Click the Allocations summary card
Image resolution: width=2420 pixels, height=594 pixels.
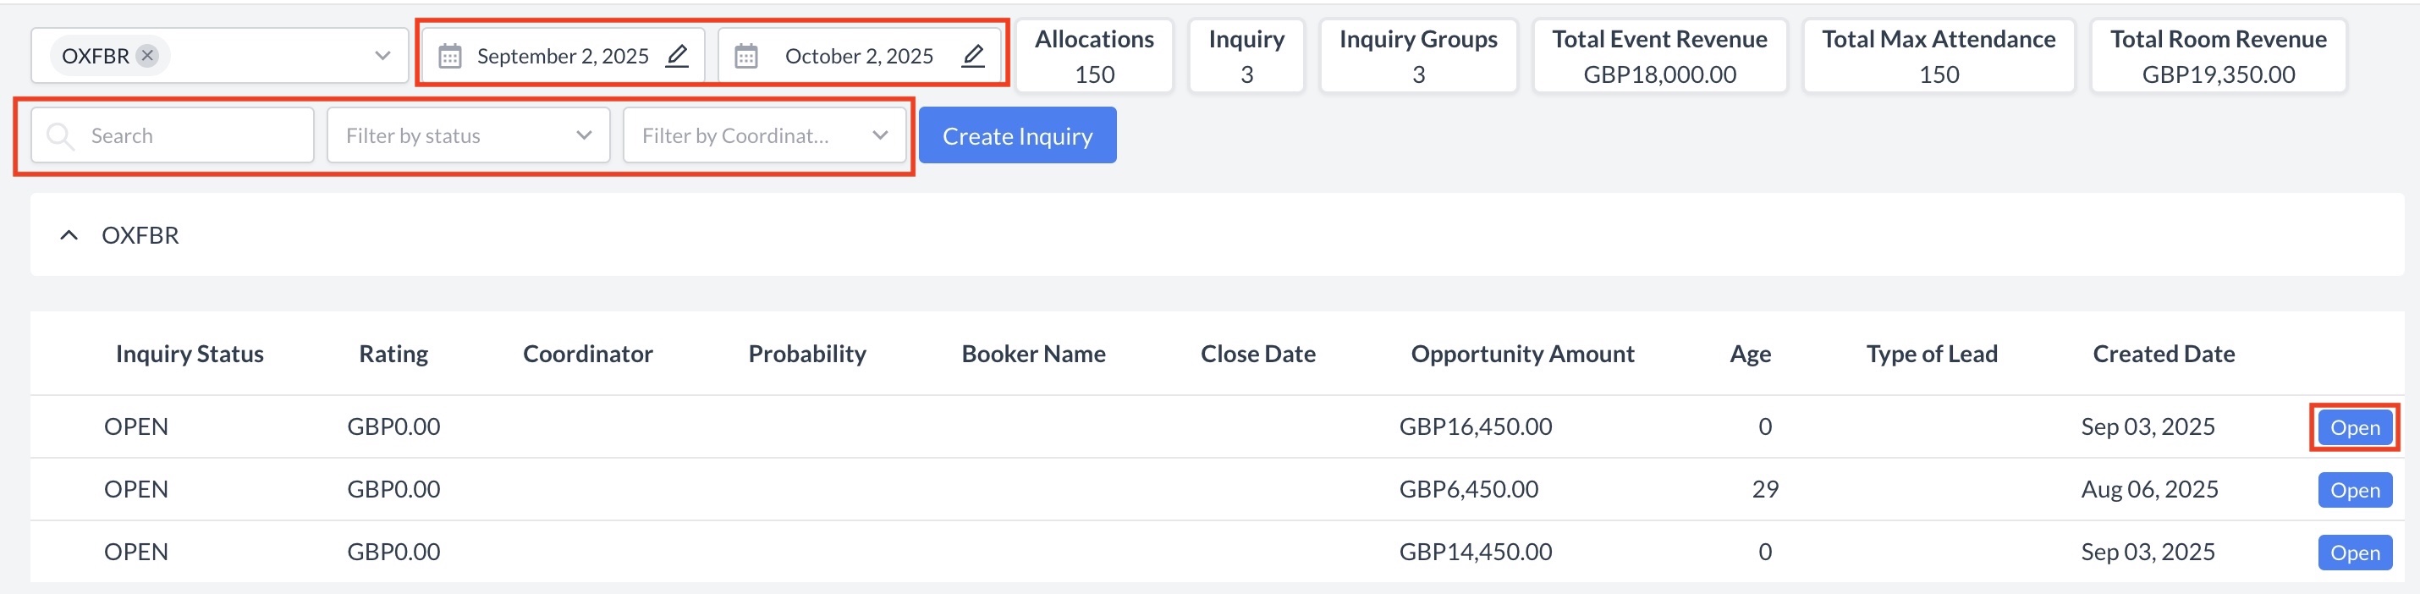point(1093,57)
